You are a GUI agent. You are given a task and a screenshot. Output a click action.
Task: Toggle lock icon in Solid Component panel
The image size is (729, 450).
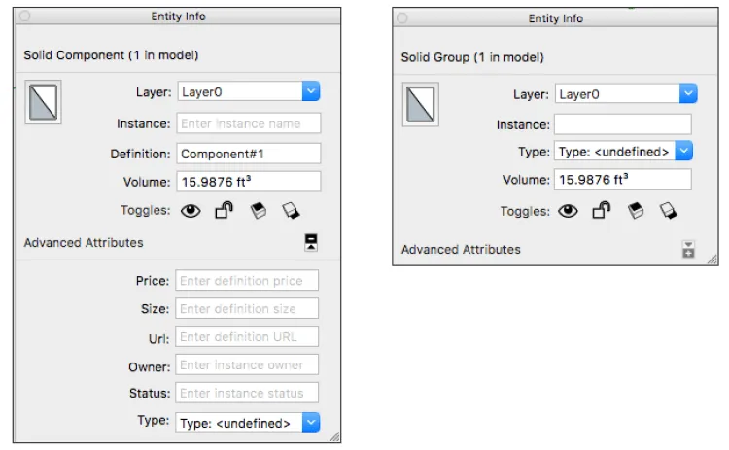coord(225,210)
